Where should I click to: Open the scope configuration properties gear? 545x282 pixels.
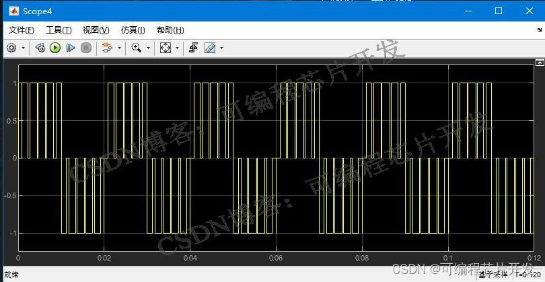[11, 48]
